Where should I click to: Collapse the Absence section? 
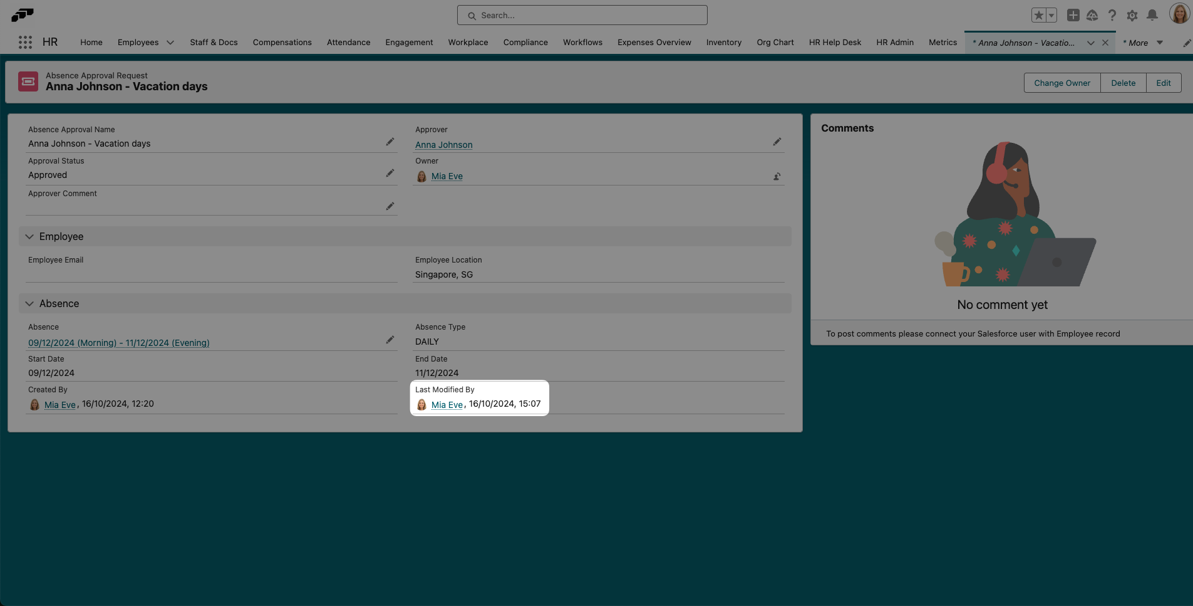[x=29, y=303]
